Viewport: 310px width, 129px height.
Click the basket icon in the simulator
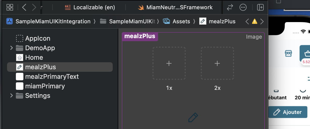click(x=306, y=53)
